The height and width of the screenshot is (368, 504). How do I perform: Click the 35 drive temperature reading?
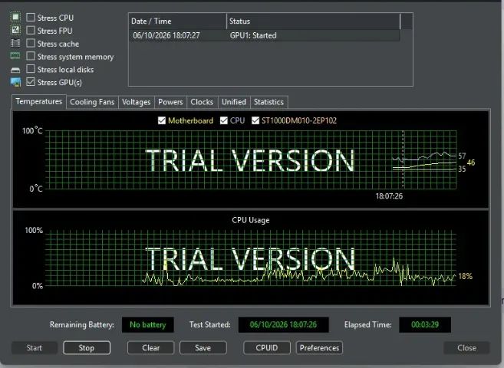coord(462,169)
